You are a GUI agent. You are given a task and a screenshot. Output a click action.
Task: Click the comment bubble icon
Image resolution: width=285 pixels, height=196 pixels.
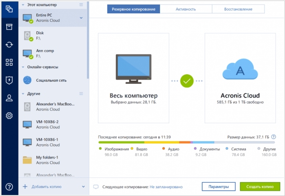96,187
